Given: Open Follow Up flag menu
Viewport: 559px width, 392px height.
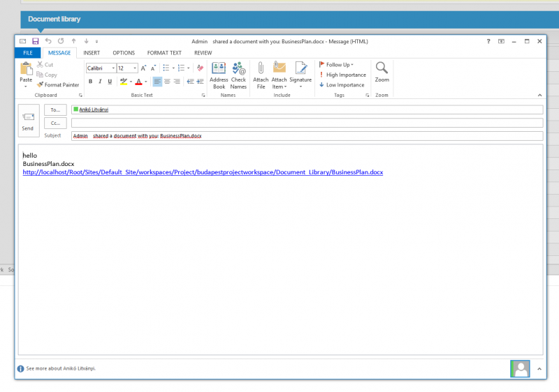Looking at the screenshot, I should point(336,65).
